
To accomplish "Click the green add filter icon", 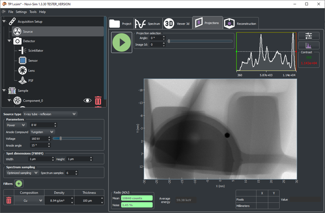I will tap(19, 184).
